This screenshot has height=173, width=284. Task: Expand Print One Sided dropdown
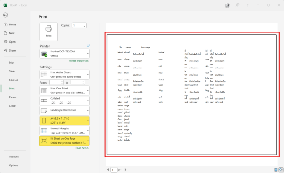click(x=64, y=90)
